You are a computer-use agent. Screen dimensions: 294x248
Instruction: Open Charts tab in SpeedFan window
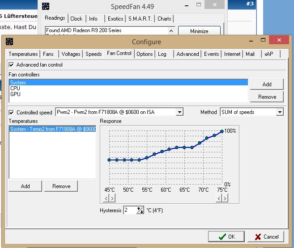point(164,19)
